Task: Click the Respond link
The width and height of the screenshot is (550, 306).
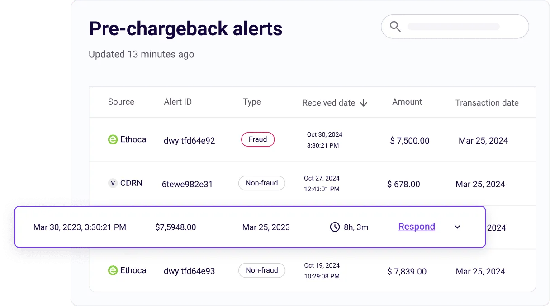Action: (417, 227)
